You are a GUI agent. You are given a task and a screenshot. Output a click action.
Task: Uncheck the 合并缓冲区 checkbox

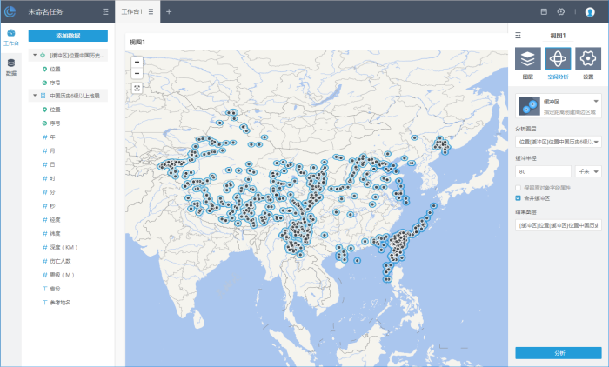519,197
